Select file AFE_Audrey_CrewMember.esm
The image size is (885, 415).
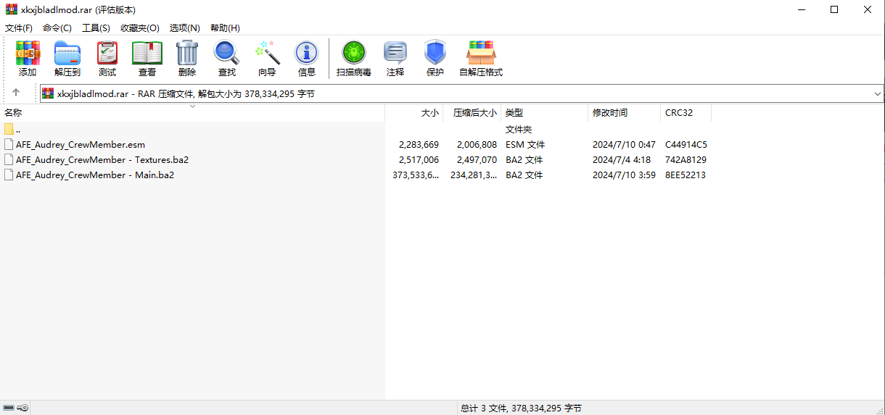point(81,145)
